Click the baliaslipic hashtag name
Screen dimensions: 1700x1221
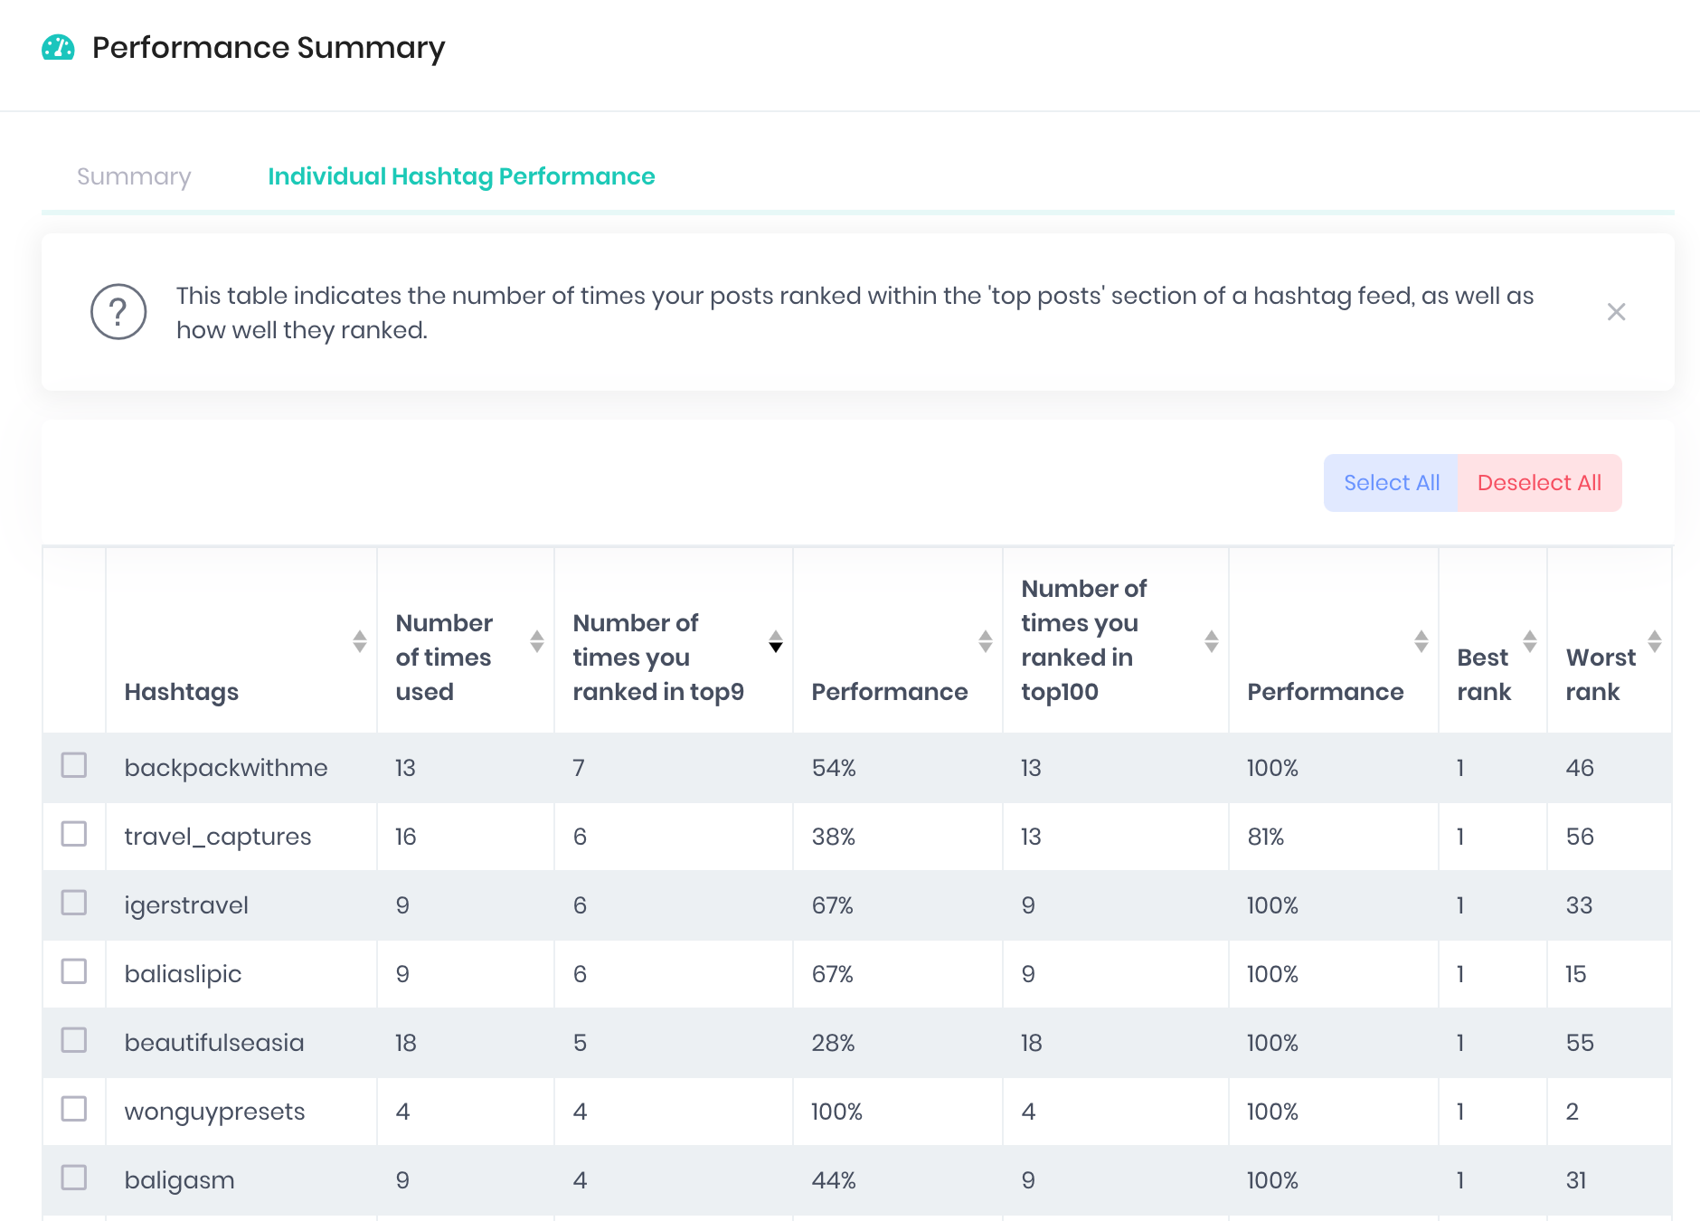[183, 974]
